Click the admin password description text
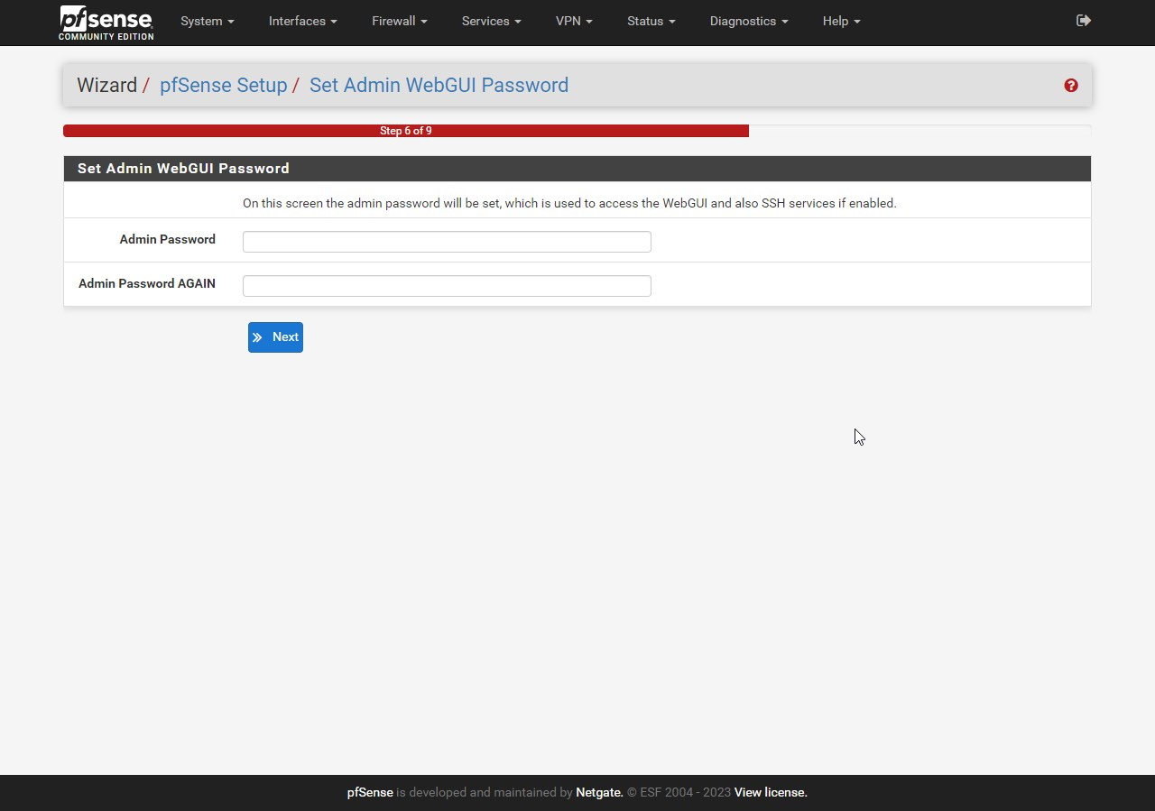This screenshot has width=1155, height=811. 569,203
